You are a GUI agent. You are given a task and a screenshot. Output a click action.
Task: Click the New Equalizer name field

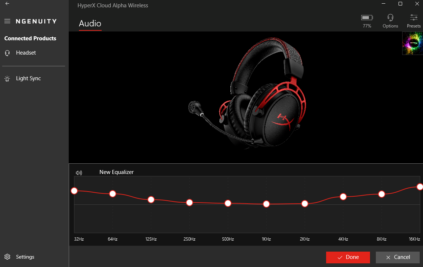tap(117, 172)
